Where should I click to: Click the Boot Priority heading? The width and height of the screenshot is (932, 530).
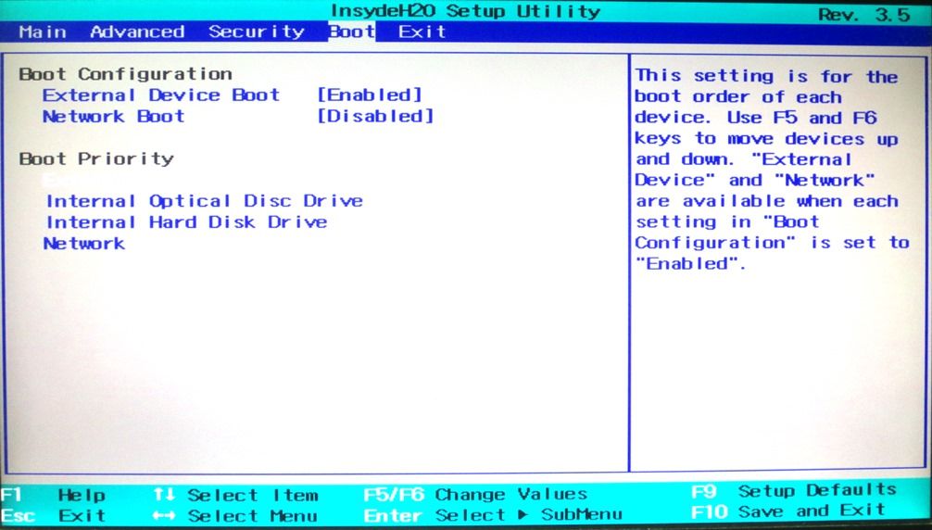96,158
